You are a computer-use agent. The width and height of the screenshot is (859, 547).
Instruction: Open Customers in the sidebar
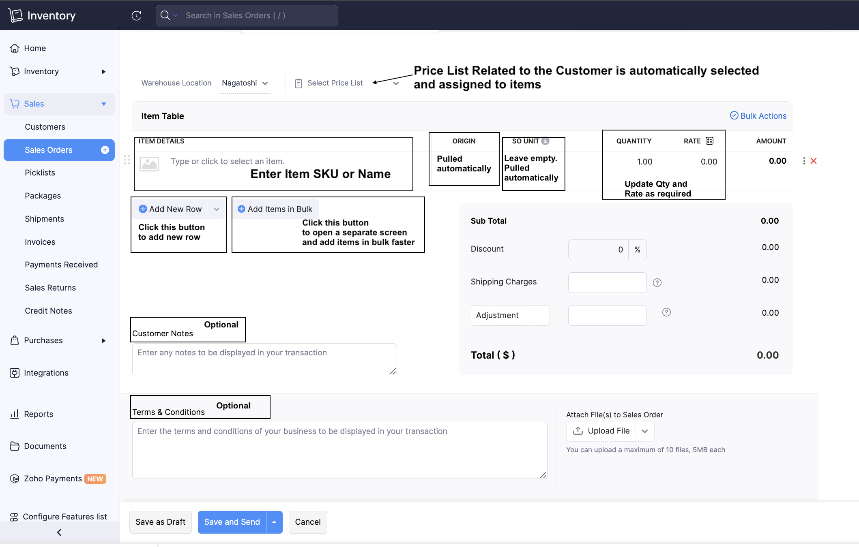[x=45, y=127]
